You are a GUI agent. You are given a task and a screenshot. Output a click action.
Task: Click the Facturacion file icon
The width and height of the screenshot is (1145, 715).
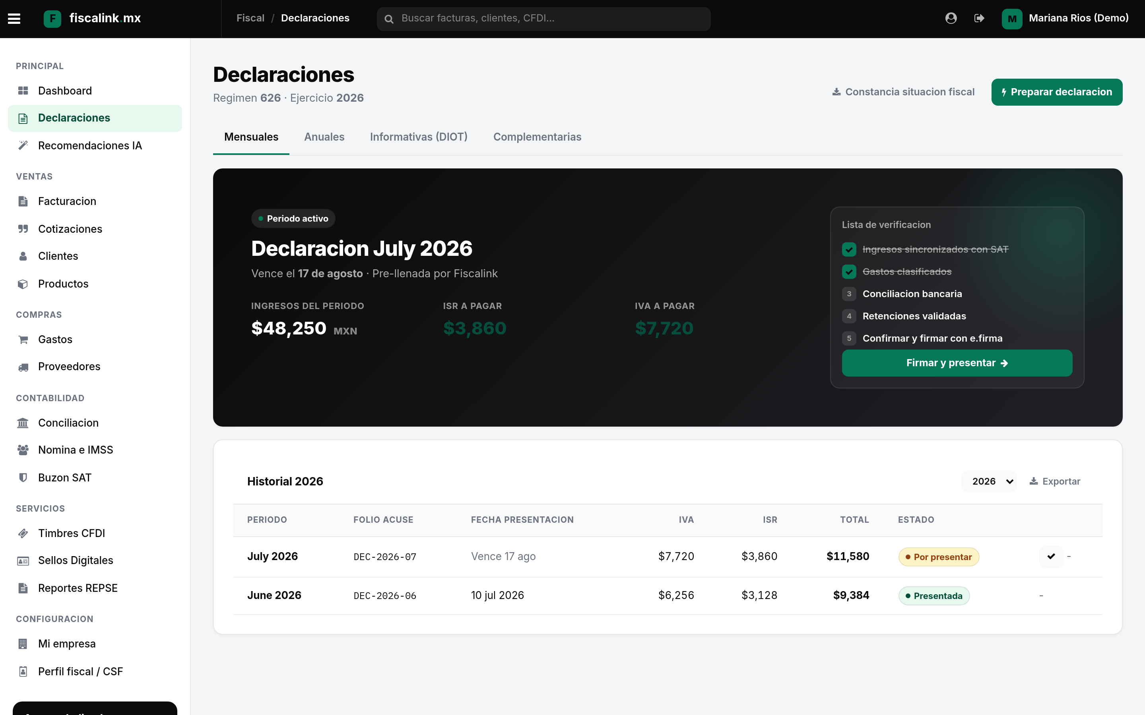tap(23, 201)
